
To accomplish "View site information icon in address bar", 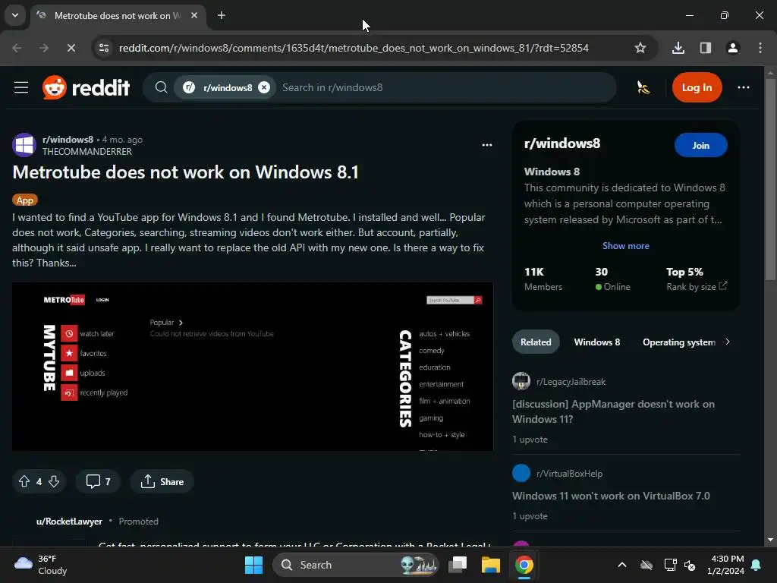I will click(x=103, y=48).
